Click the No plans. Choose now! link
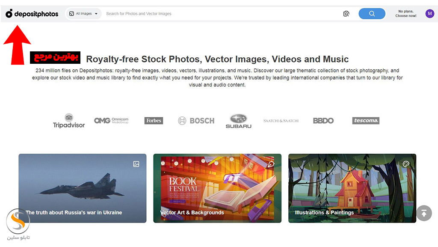438x247 pixels. tap(405, 14)
